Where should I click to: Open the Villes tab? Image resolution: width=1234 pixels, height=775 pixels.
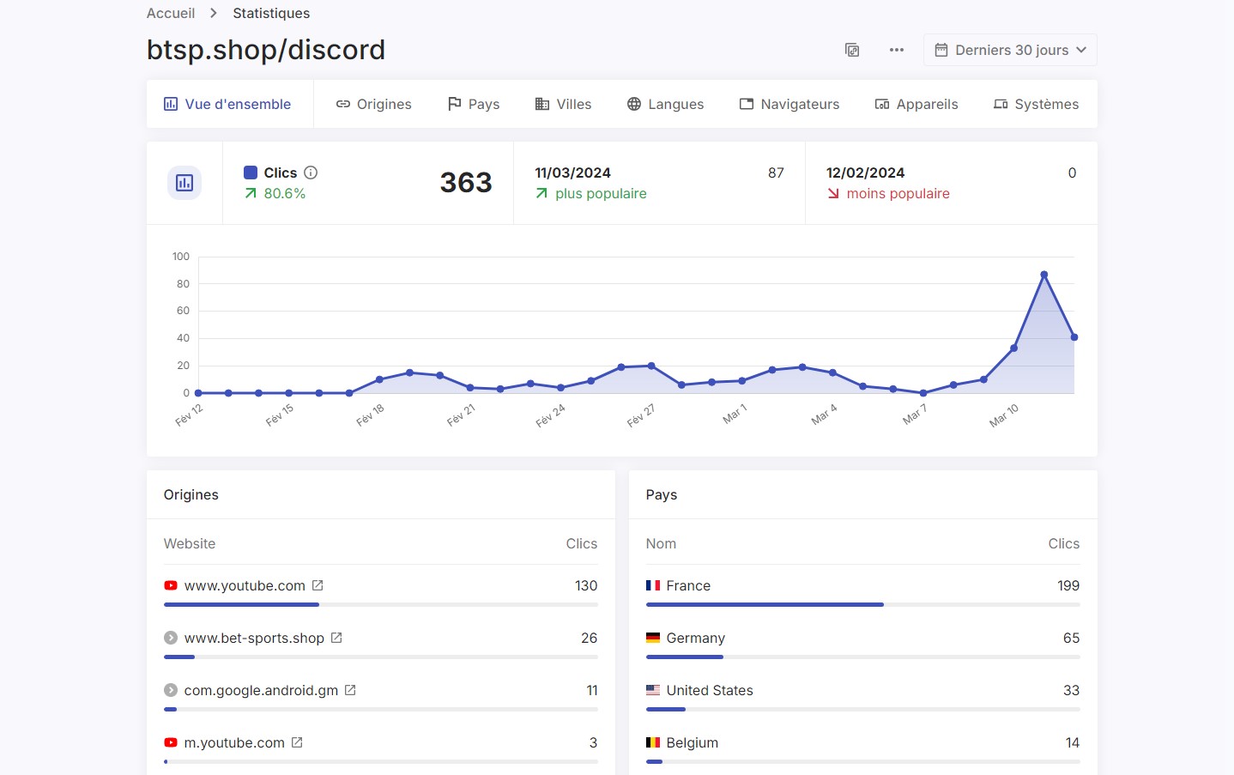563,104
